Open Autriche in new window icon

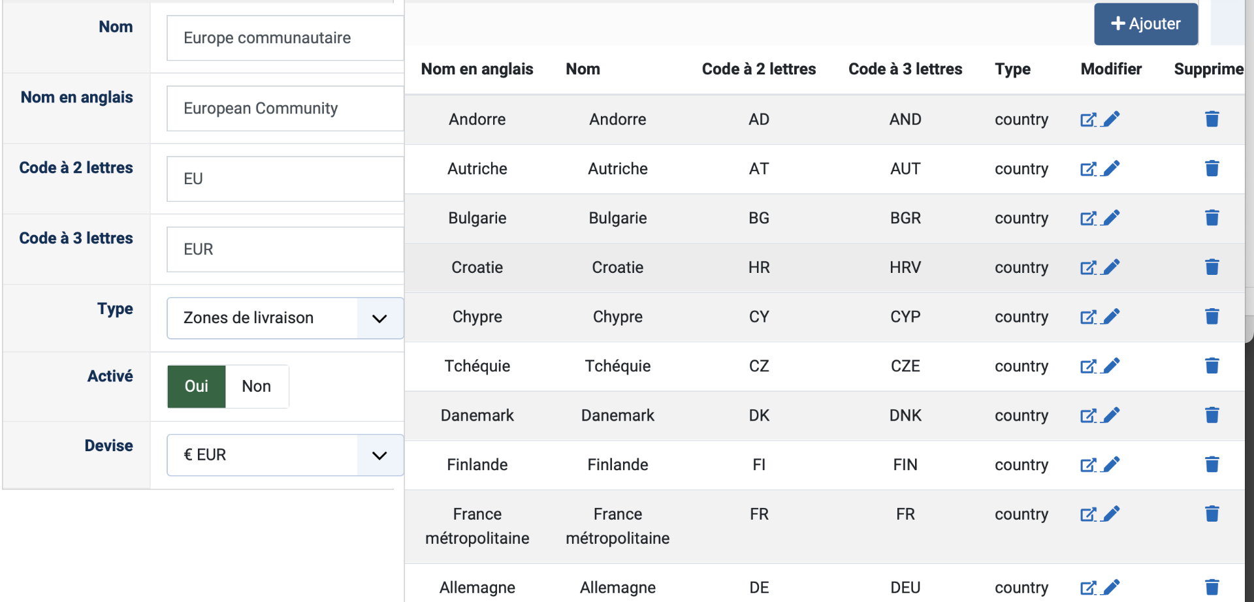point(1088,169)
